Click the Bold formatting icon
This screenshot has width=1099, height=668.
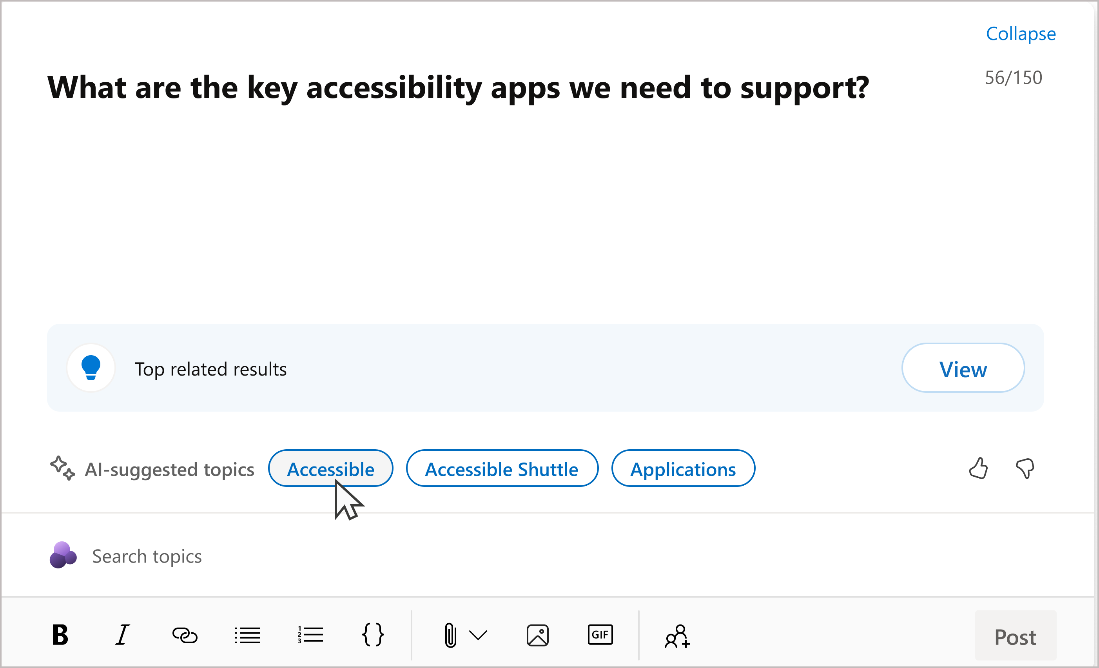pos(61,637)
